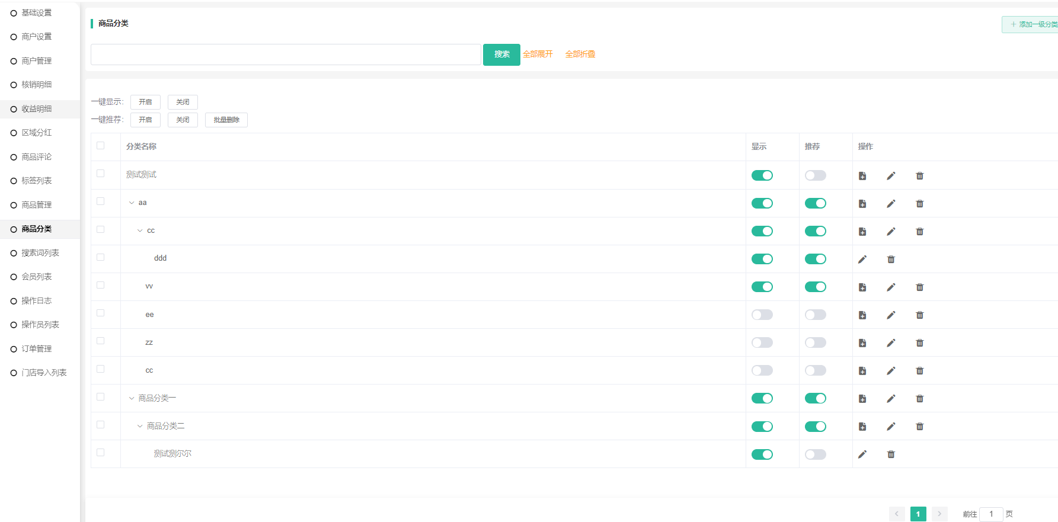Click the 全部展开 link

pyautogui.click(x=538, y=55)
